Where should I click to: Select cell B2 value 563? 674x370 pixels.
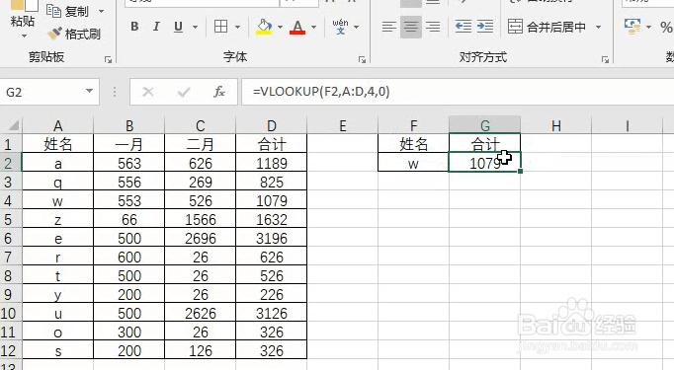tap(128, 163)
